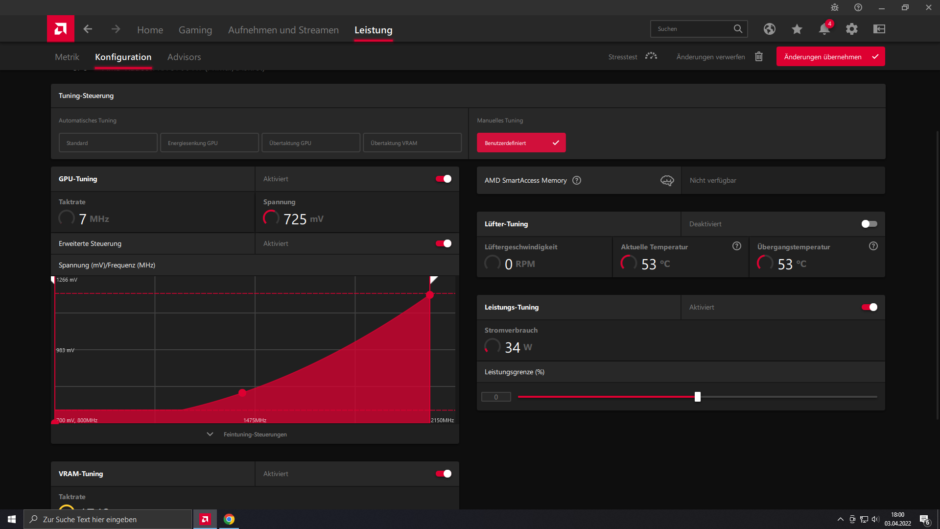Click Änderungen übernehmen button
Screen dimensions: 940x529
(x=830, y=56)
